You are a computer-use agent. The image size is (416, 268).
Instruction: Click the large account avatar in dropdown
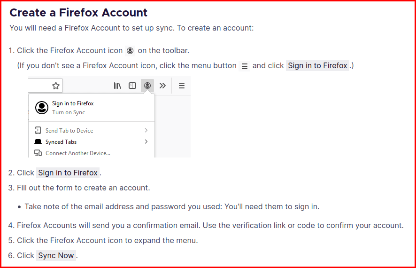click(42, 108)
